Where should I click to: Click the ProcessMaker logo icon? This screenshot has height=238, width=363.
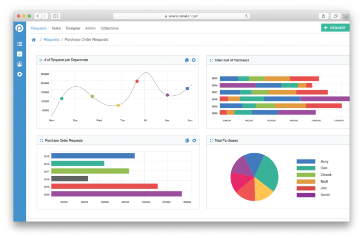[19, 28]
